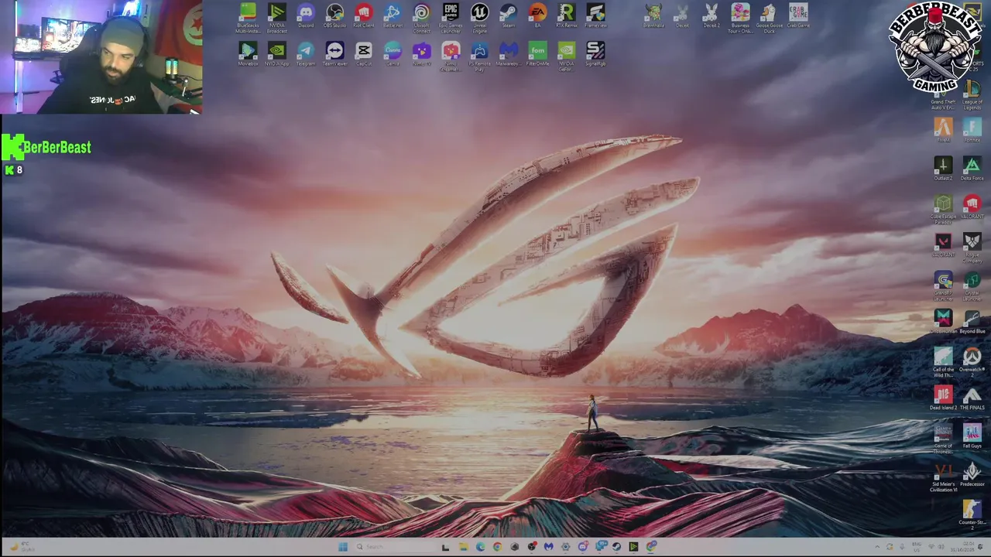Open the Beyond Blue desktop icon
This screenshot has height=557, width=991.
[x=972, y=322]
